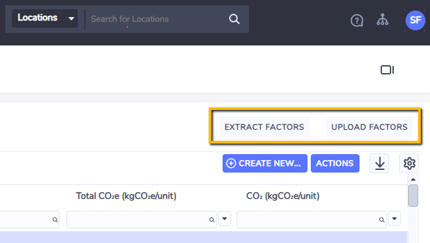
Task: Open the SF user avatar menu
Action: (416, 20)
